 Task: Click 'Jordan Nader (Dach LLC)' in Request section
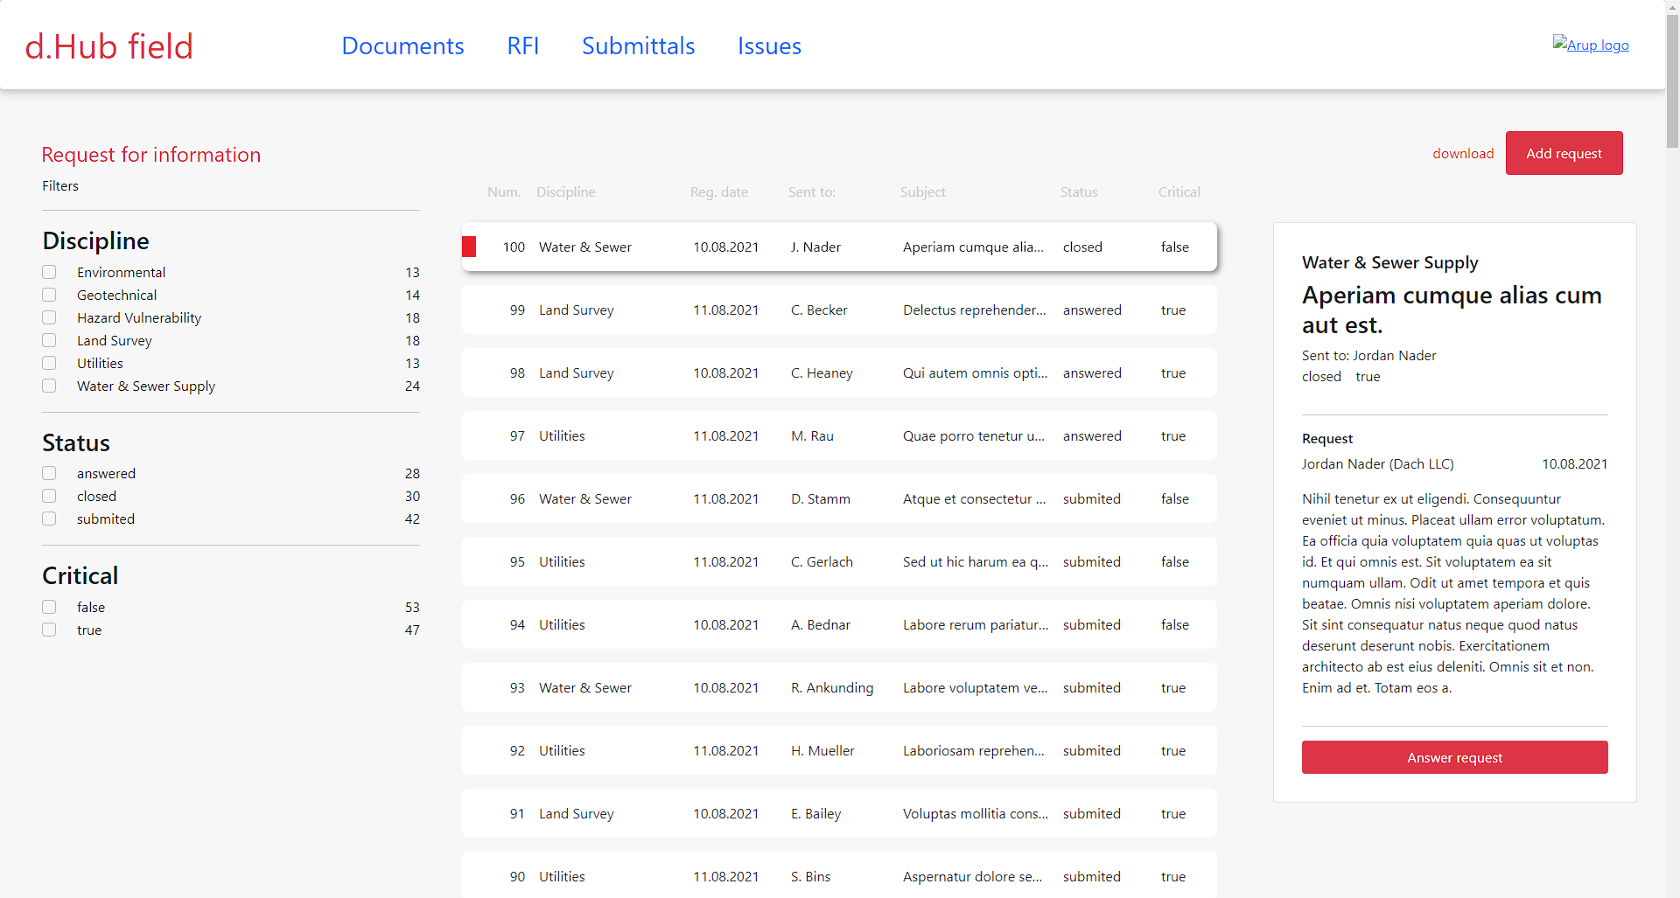coord(1377,463)
